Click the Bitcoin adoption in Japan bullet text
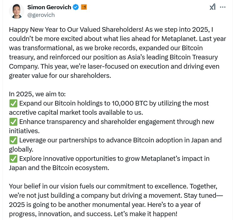The width and height of the screenshot is (235, 220). [120, 140]
